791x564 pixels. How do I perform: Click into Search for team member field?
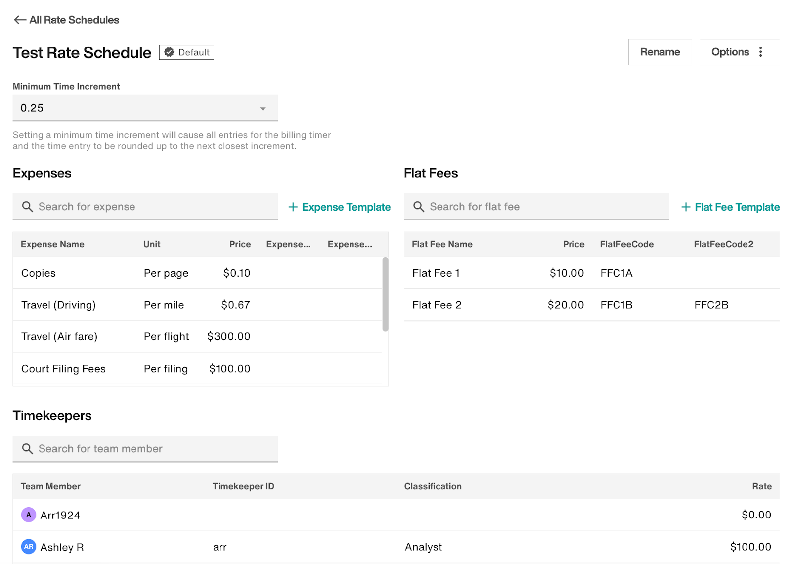coord(153,449)
